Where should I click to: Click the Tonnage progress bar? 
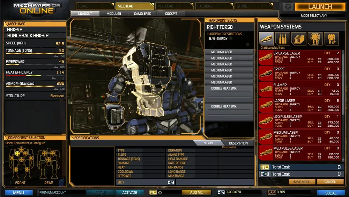[x=35, y=54]
